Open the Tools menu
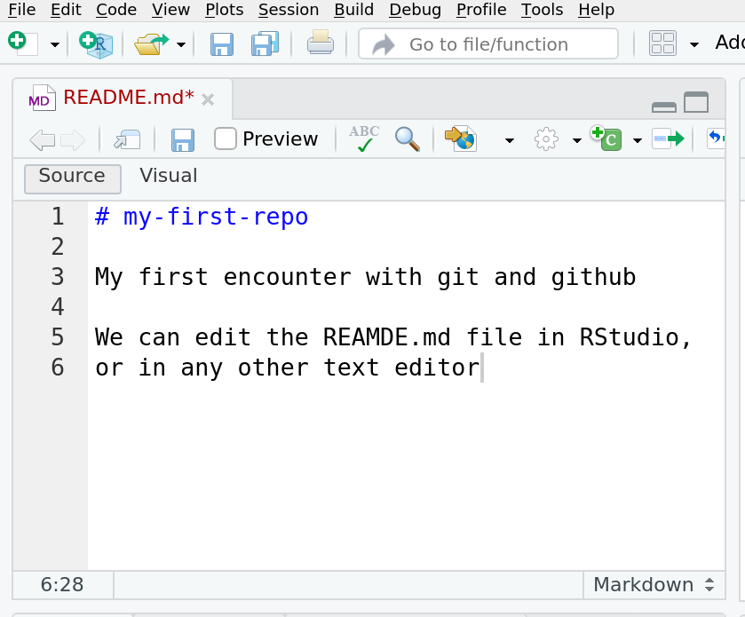Viewport: 745px width, 617px height. pyautogui.click(x=542, y=10)
